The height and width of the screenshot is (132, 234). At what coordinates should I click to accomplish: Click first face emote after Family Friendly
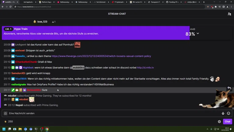[212, 79]
